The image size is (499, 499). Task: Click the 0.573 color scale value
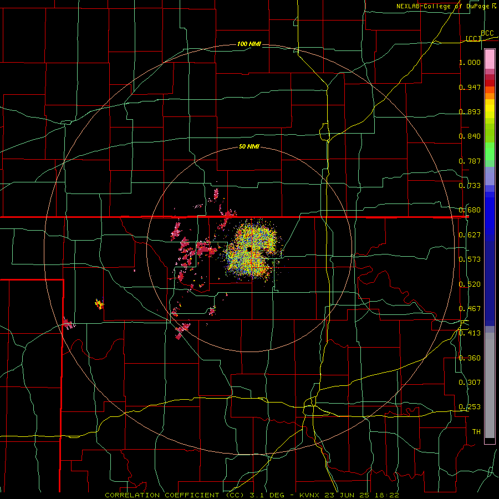470,259
